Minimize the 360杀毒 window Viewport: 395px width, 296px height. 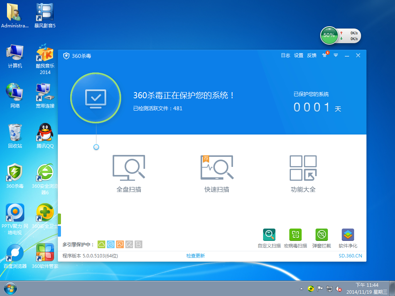[347, 55]
